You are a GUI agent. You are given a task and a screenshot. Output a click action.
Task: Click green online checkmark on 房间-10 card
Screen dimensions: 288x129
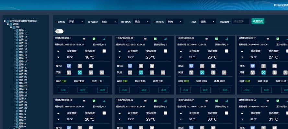pos(155,39)
